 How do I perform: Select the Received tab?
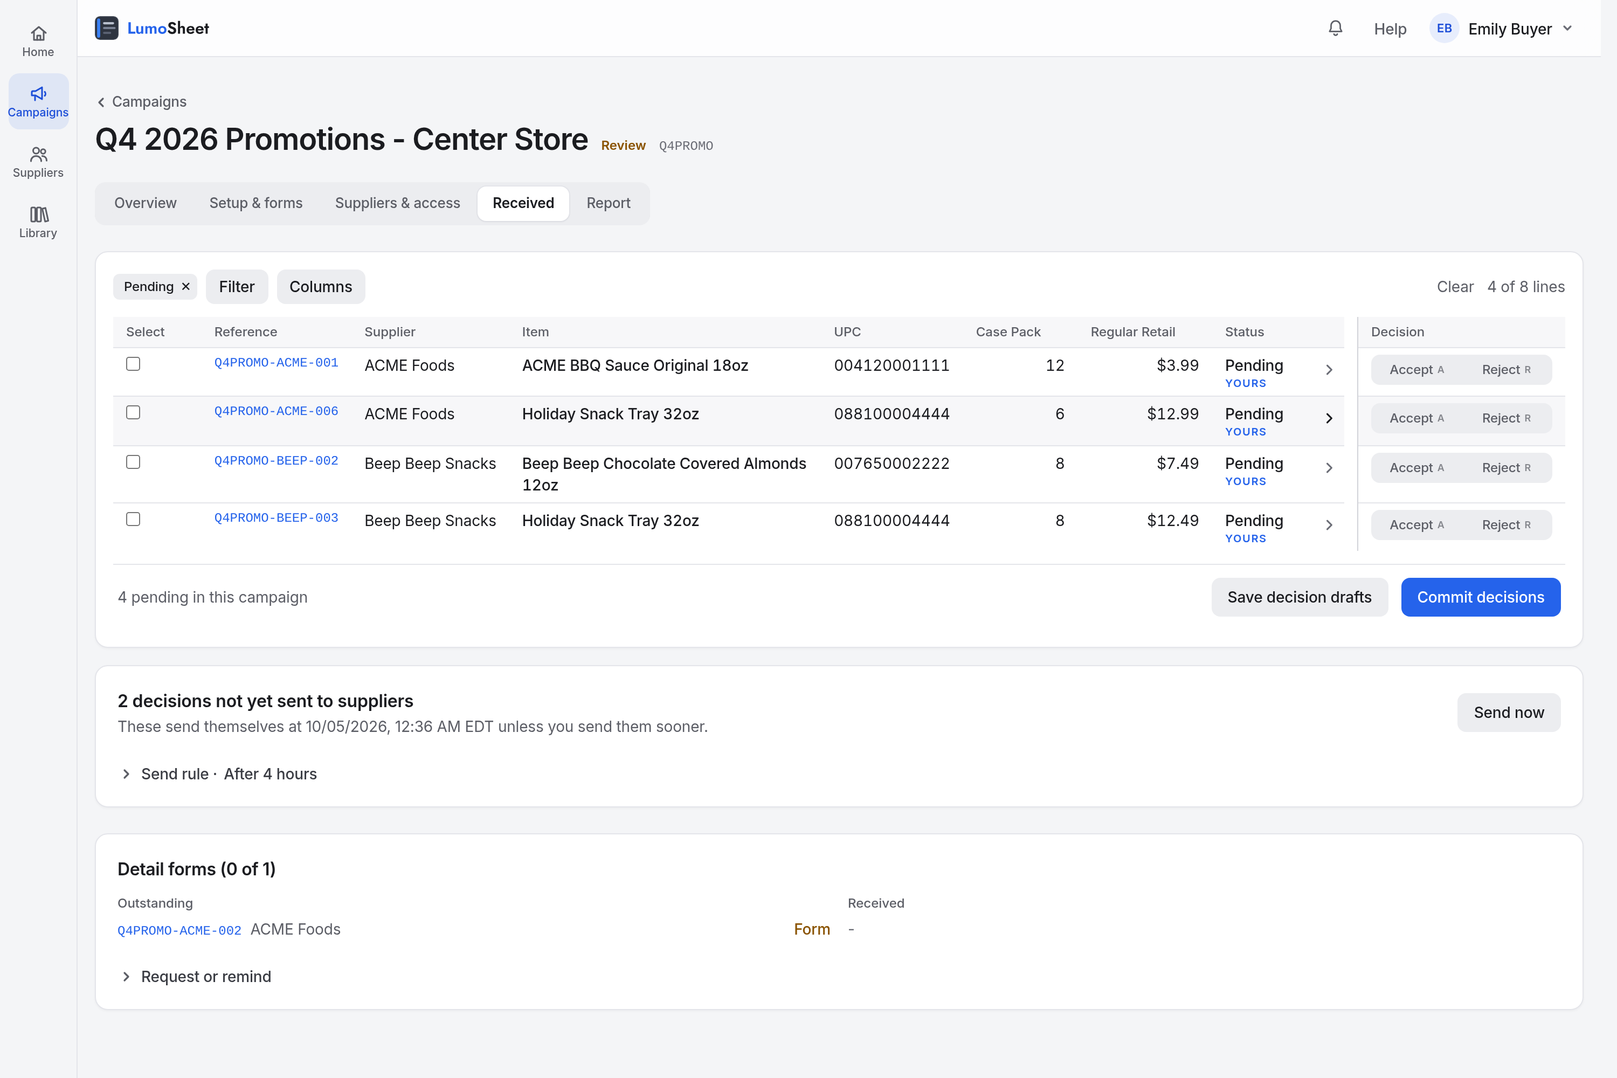[x=523, y=203]
